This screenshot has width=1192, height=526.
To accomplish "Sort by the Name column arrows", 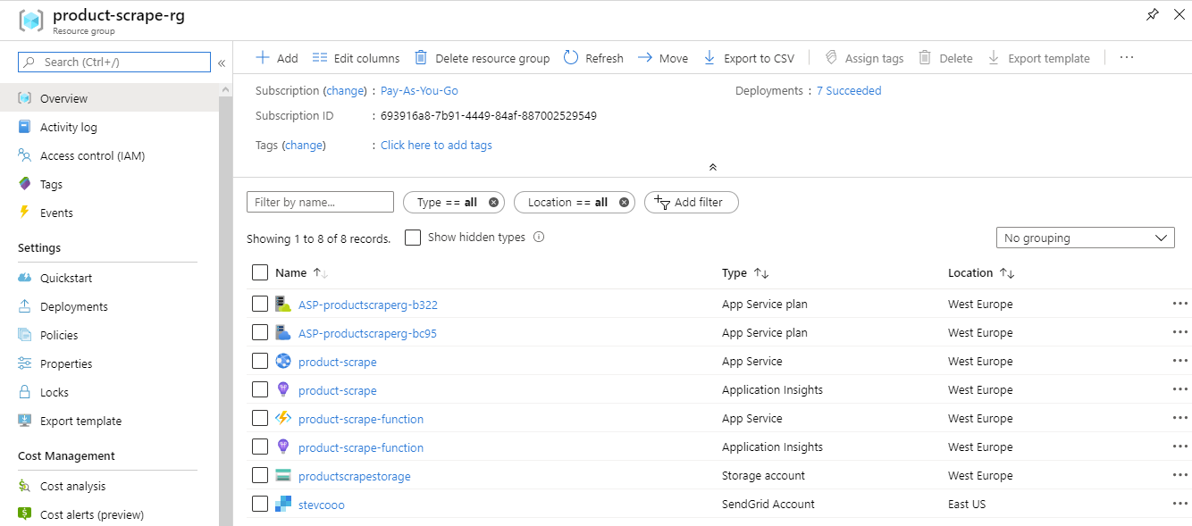I will click(320, 273).
